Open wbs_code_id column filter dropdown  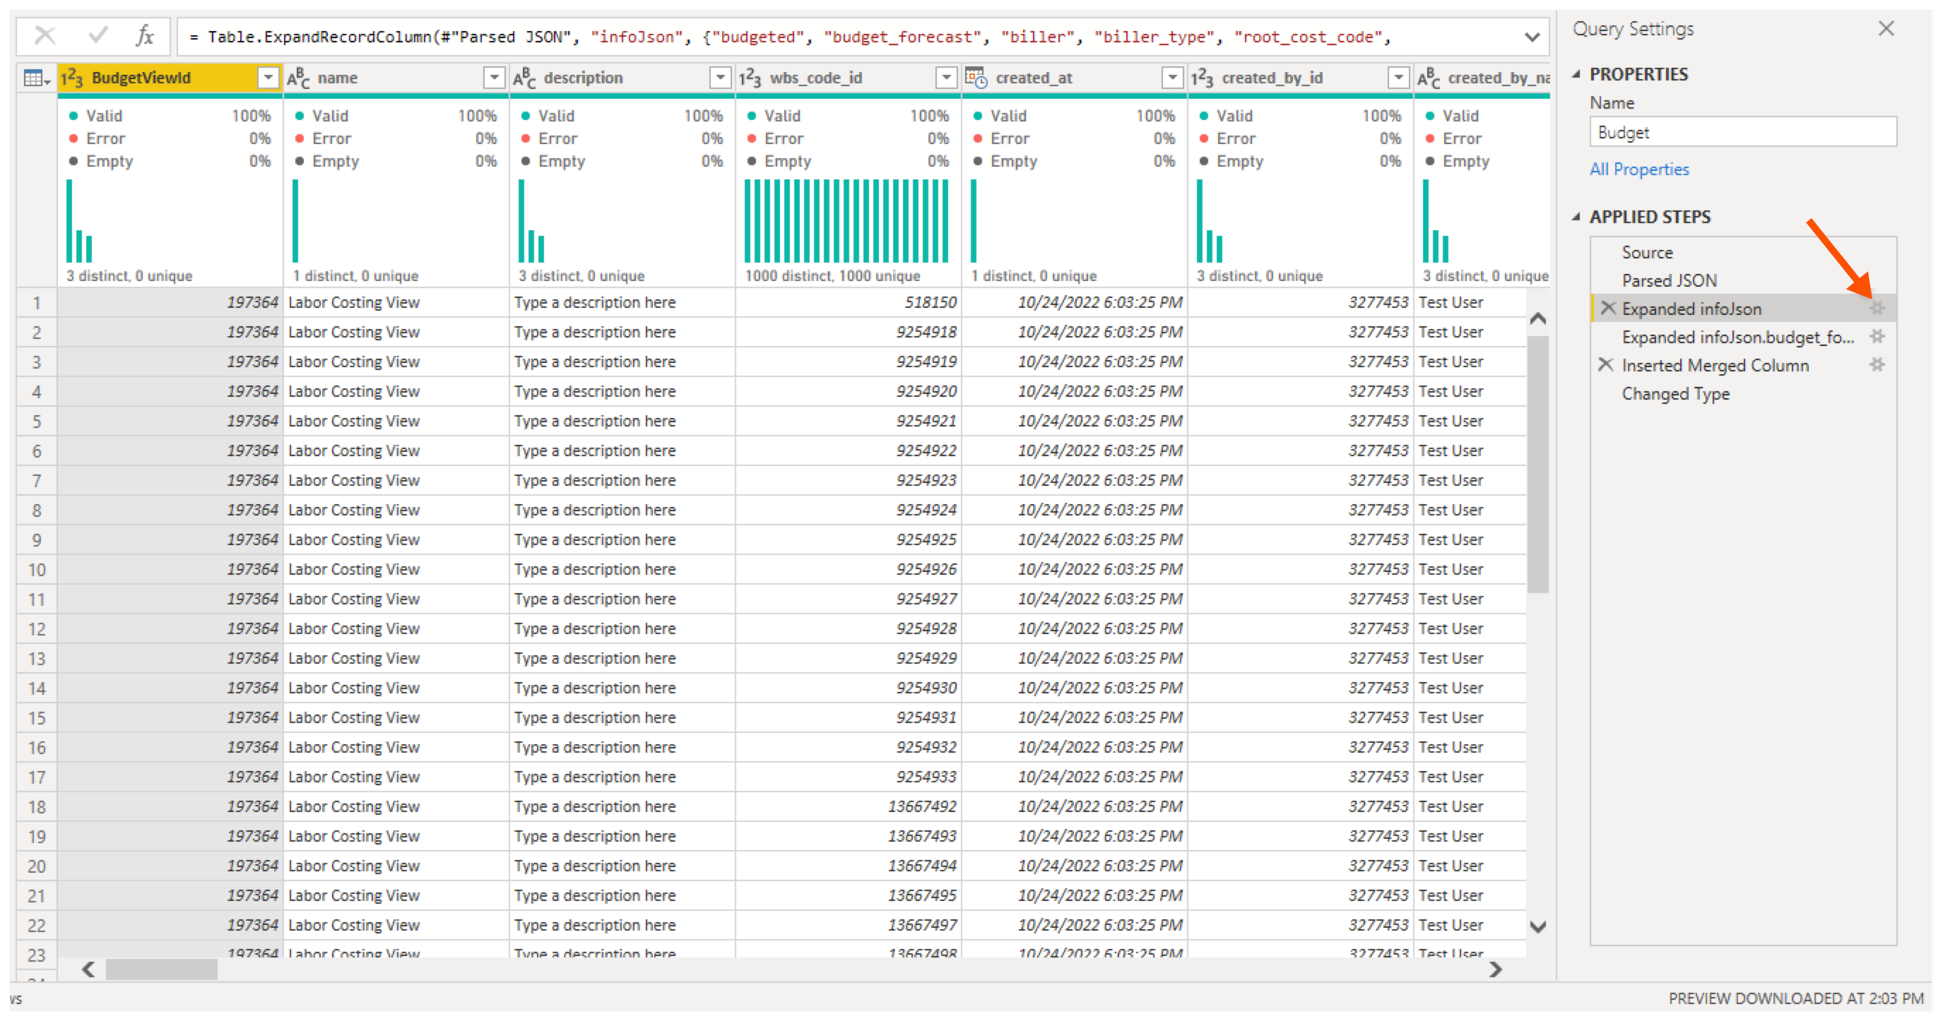(946, 78)
